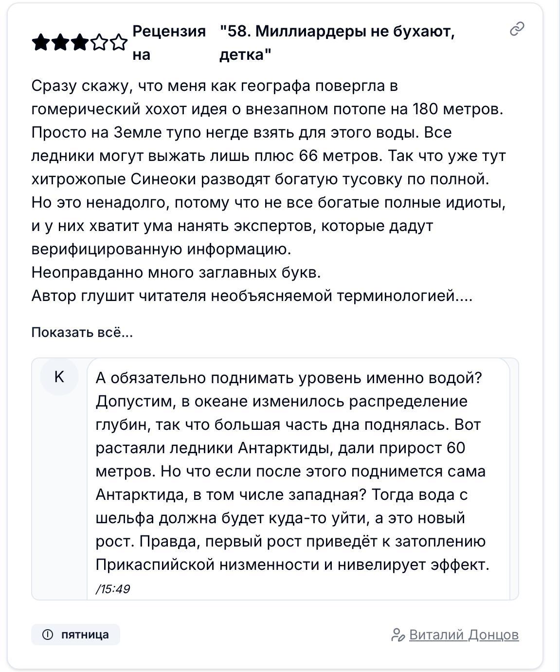The height and width of the screenshot is (672, 560).
Task: Click the review paragraph starting Сразу скажу
Action: (269, 167)
